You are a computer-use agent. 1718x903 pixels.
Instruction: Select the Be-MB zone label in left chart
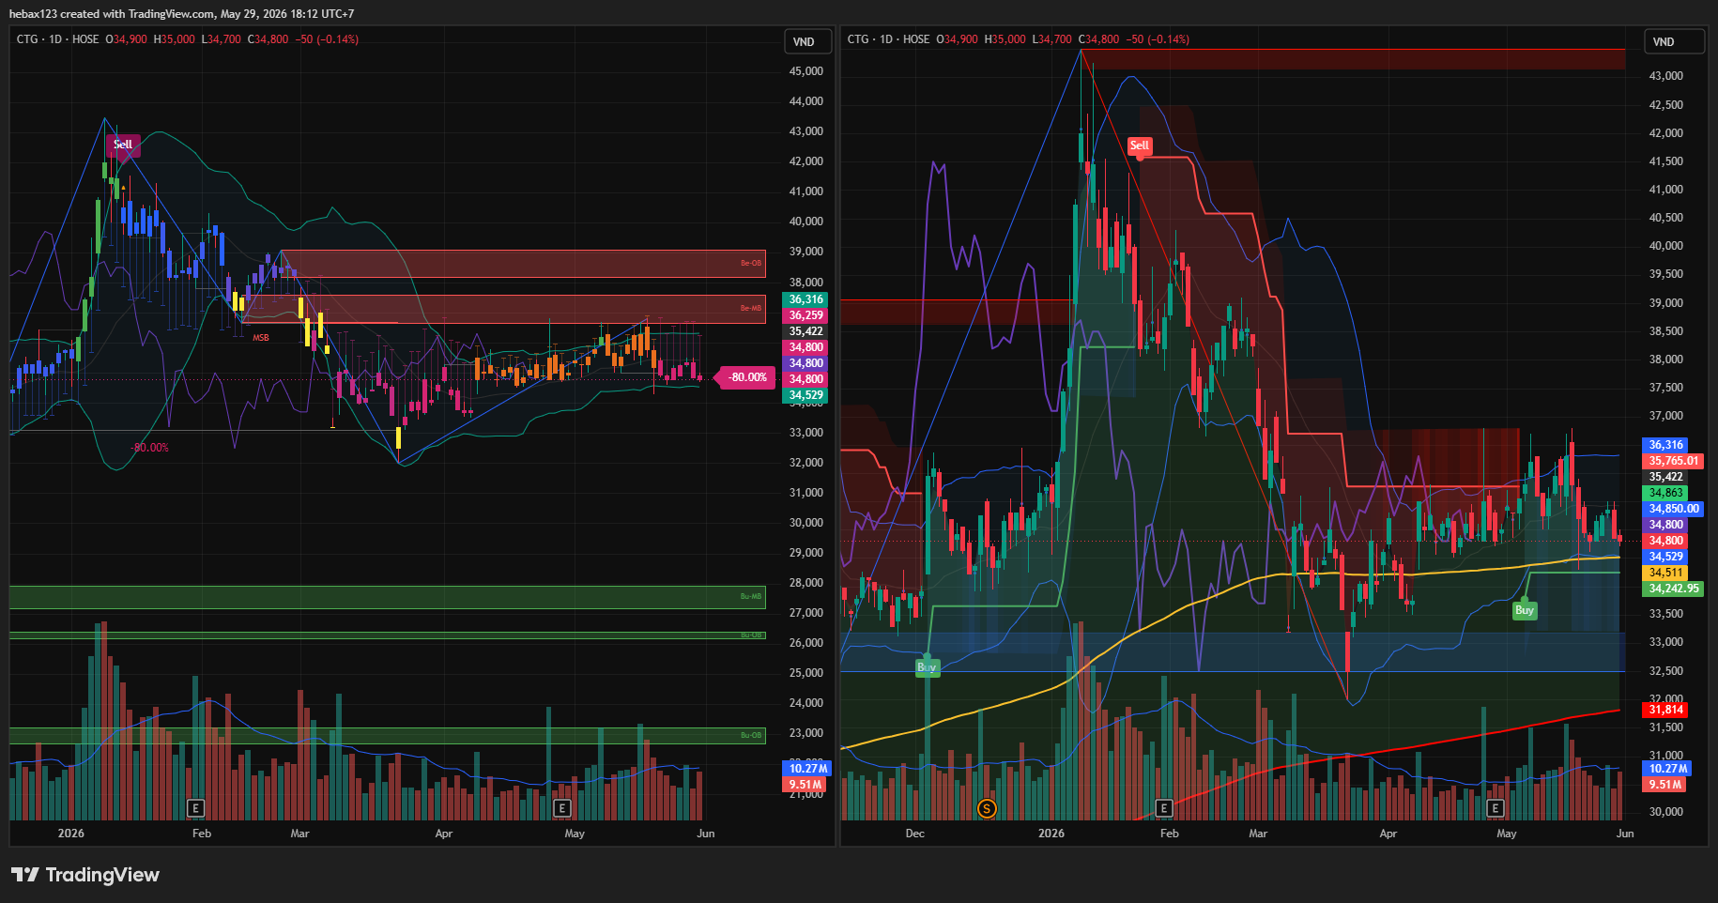click(751, 308)
